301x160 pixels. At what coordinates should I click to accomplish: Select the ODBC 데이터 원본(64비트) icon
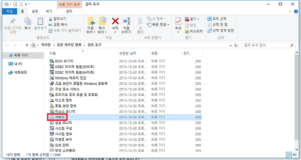click(x=51, y=72)
